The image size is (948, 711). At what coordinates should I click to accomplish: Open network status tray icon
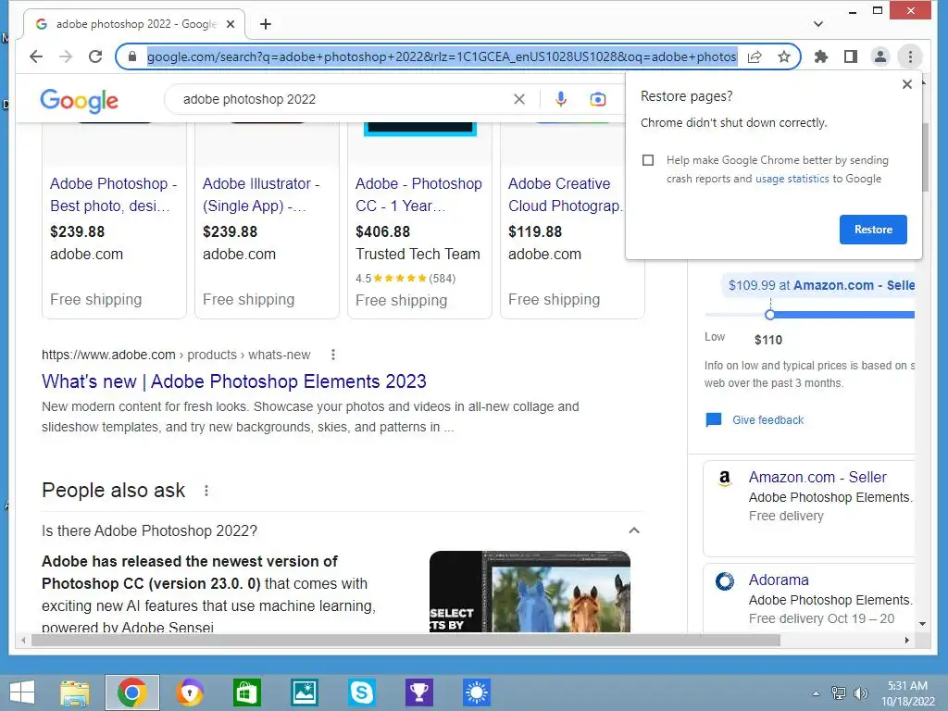tap(839, 693)
